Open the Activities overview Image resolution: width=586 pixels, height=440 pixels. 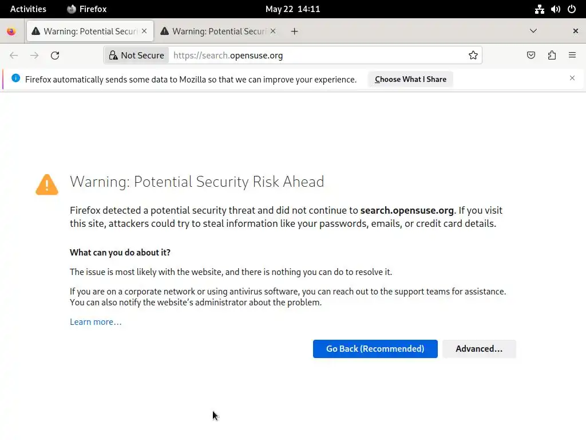pyautogui.click(x=28, y=9)
